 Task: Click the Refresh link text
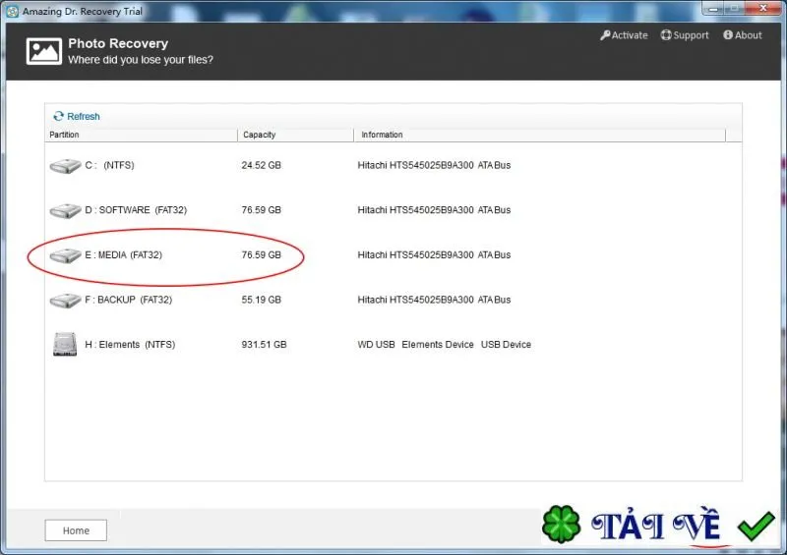[x=84, y=116]
